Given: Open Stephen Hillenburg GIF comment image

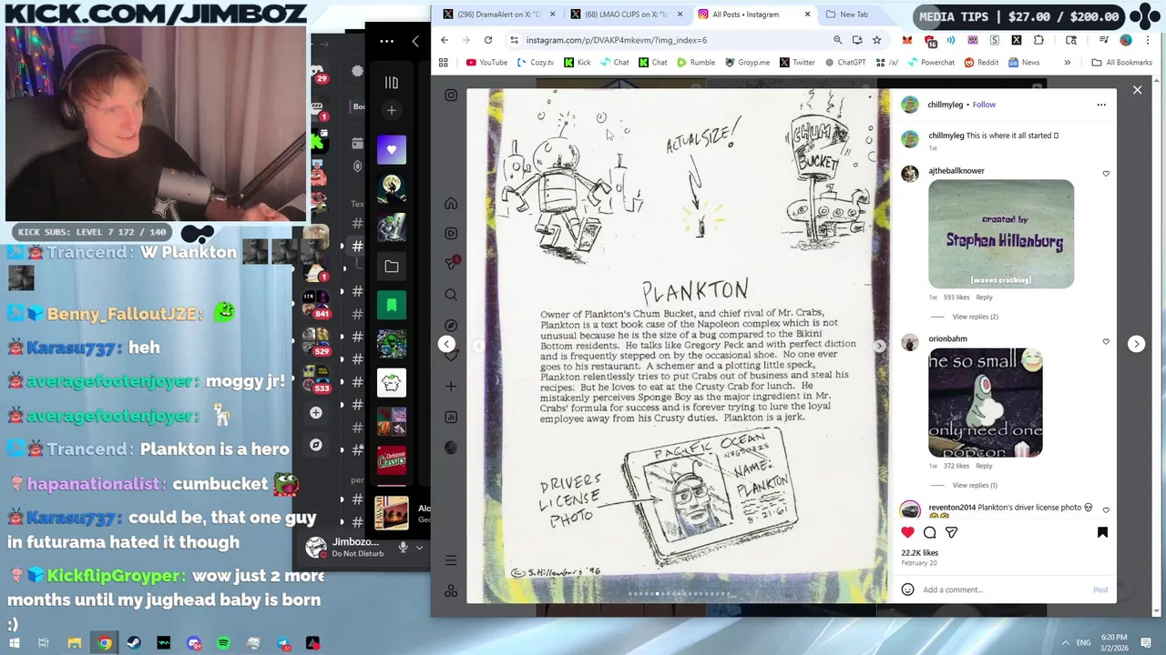Looking at the screenshot, I should coord(1001,234).
